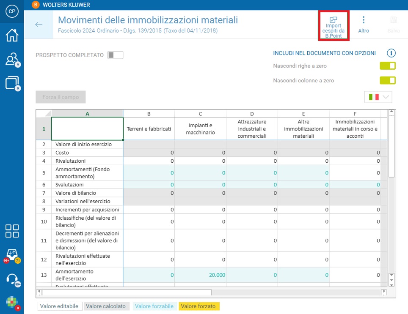Click cell A1 in the grid
Screen dimensions: 408x314
point(88,129)
